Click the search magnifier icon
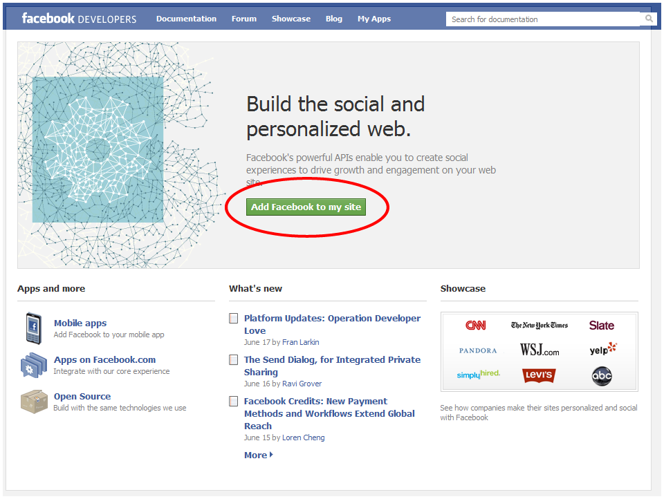 [x=649, y=19]
